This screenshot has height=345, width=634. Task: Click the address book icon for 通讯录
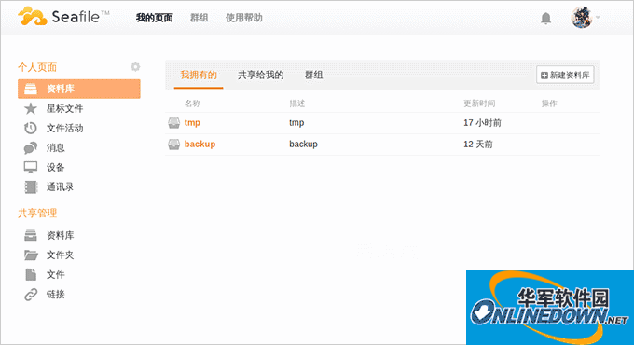point(31,186)
